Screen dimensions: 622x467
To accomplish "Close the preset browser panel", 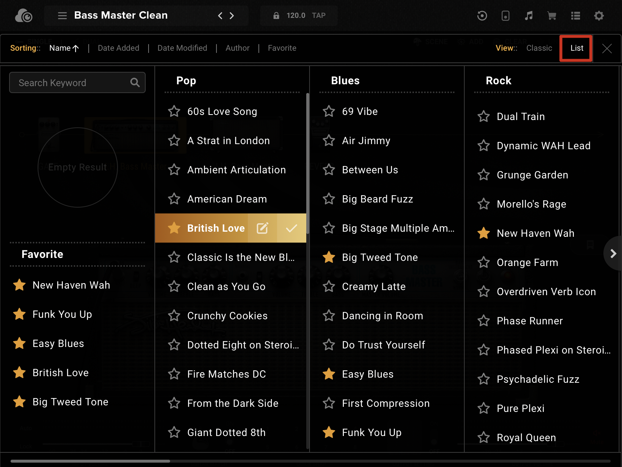I will (x=607, y=48).
